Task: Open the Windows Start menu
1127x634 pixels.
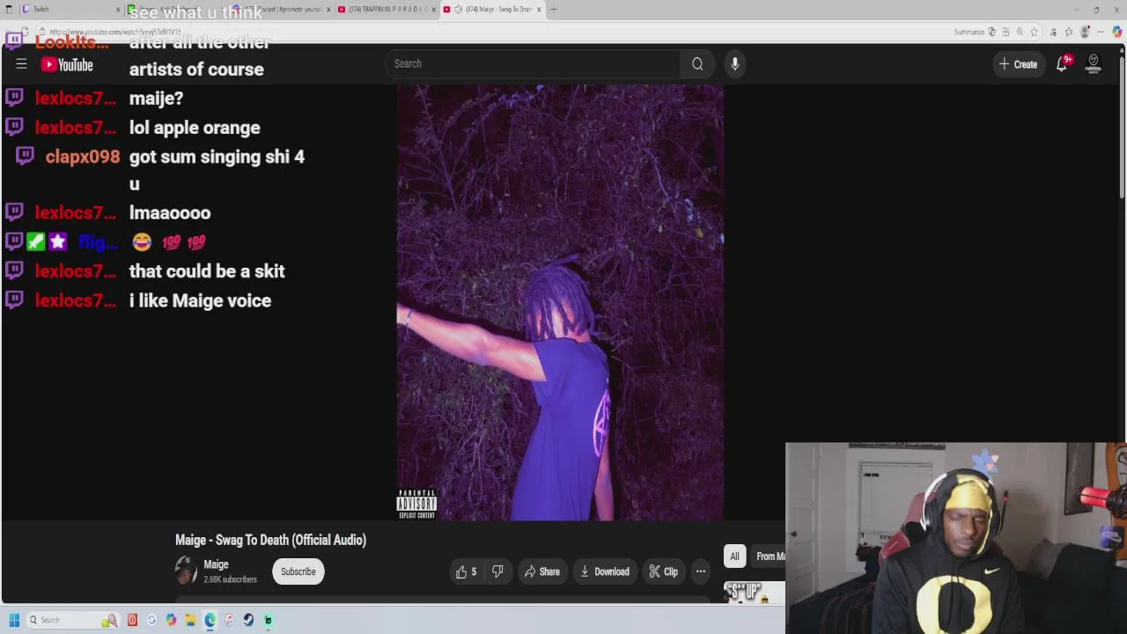Action: point(13,620)
